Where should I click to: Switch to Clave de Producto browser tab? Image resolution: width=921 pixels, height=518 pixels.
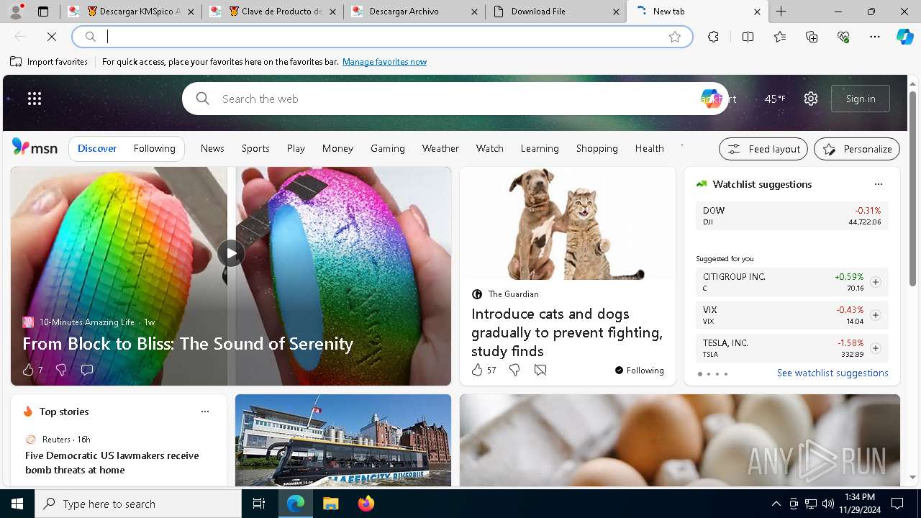pyautogui.click(x=272, y=12)
